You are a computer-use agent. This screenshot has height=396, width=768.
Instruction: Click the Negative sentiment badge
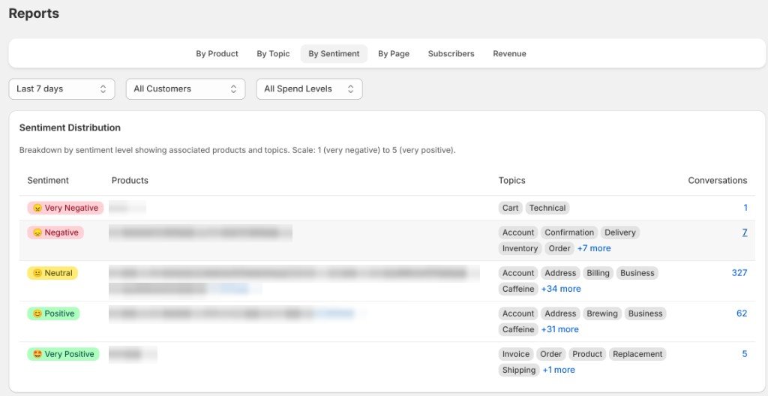pyautogui.click(x=55, y=232)
